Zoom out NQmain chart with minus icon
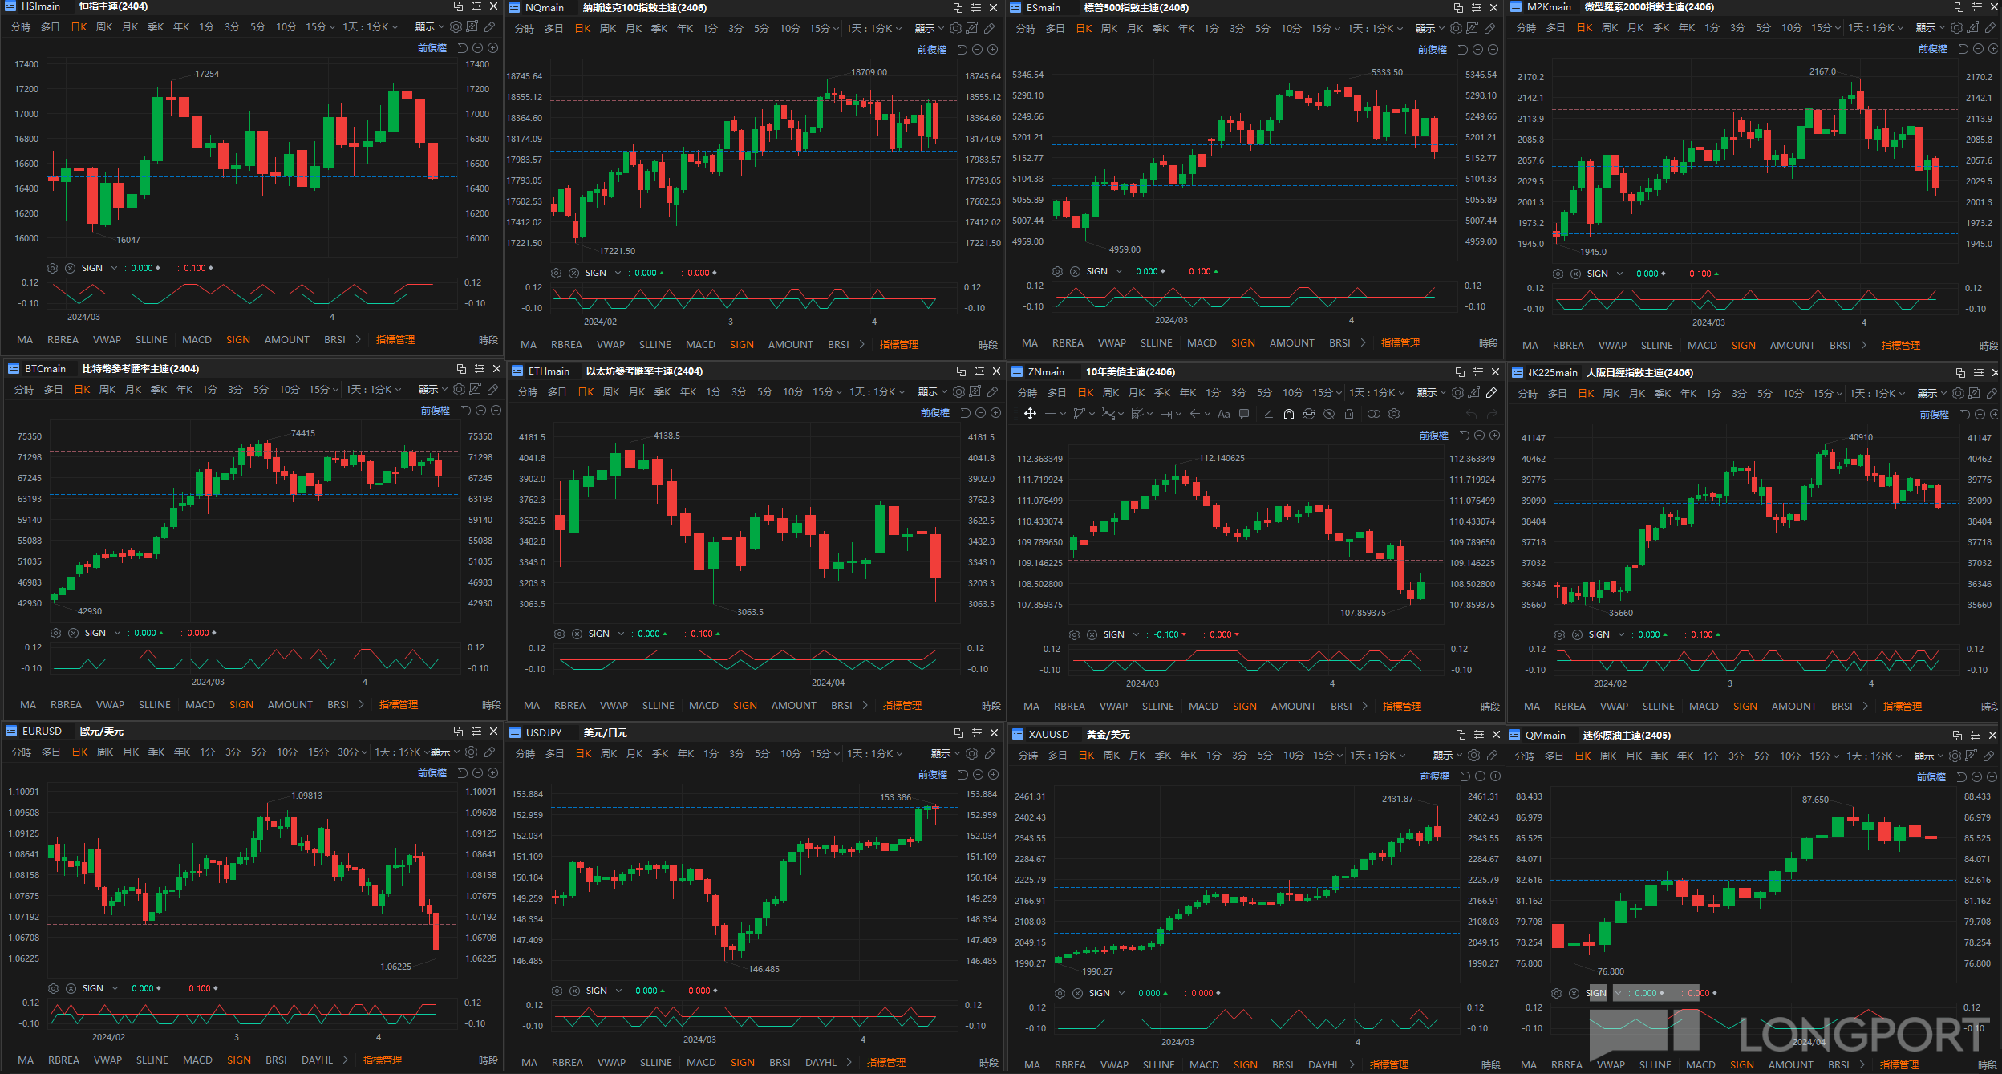The height and width of the screenshot is (1074, 2002). click(977, 50)
